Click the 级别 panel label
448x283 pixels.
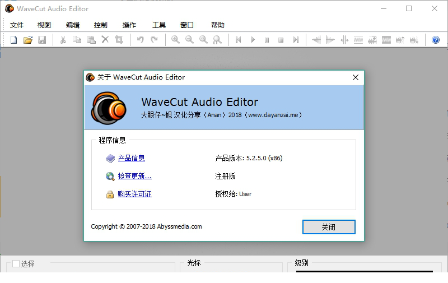click(x=302, y=263)
